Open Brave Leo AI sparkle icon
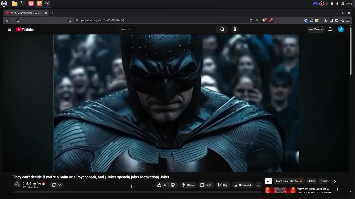Image resolution: width=355 pixels, height=199 pixels. point(343,20)
